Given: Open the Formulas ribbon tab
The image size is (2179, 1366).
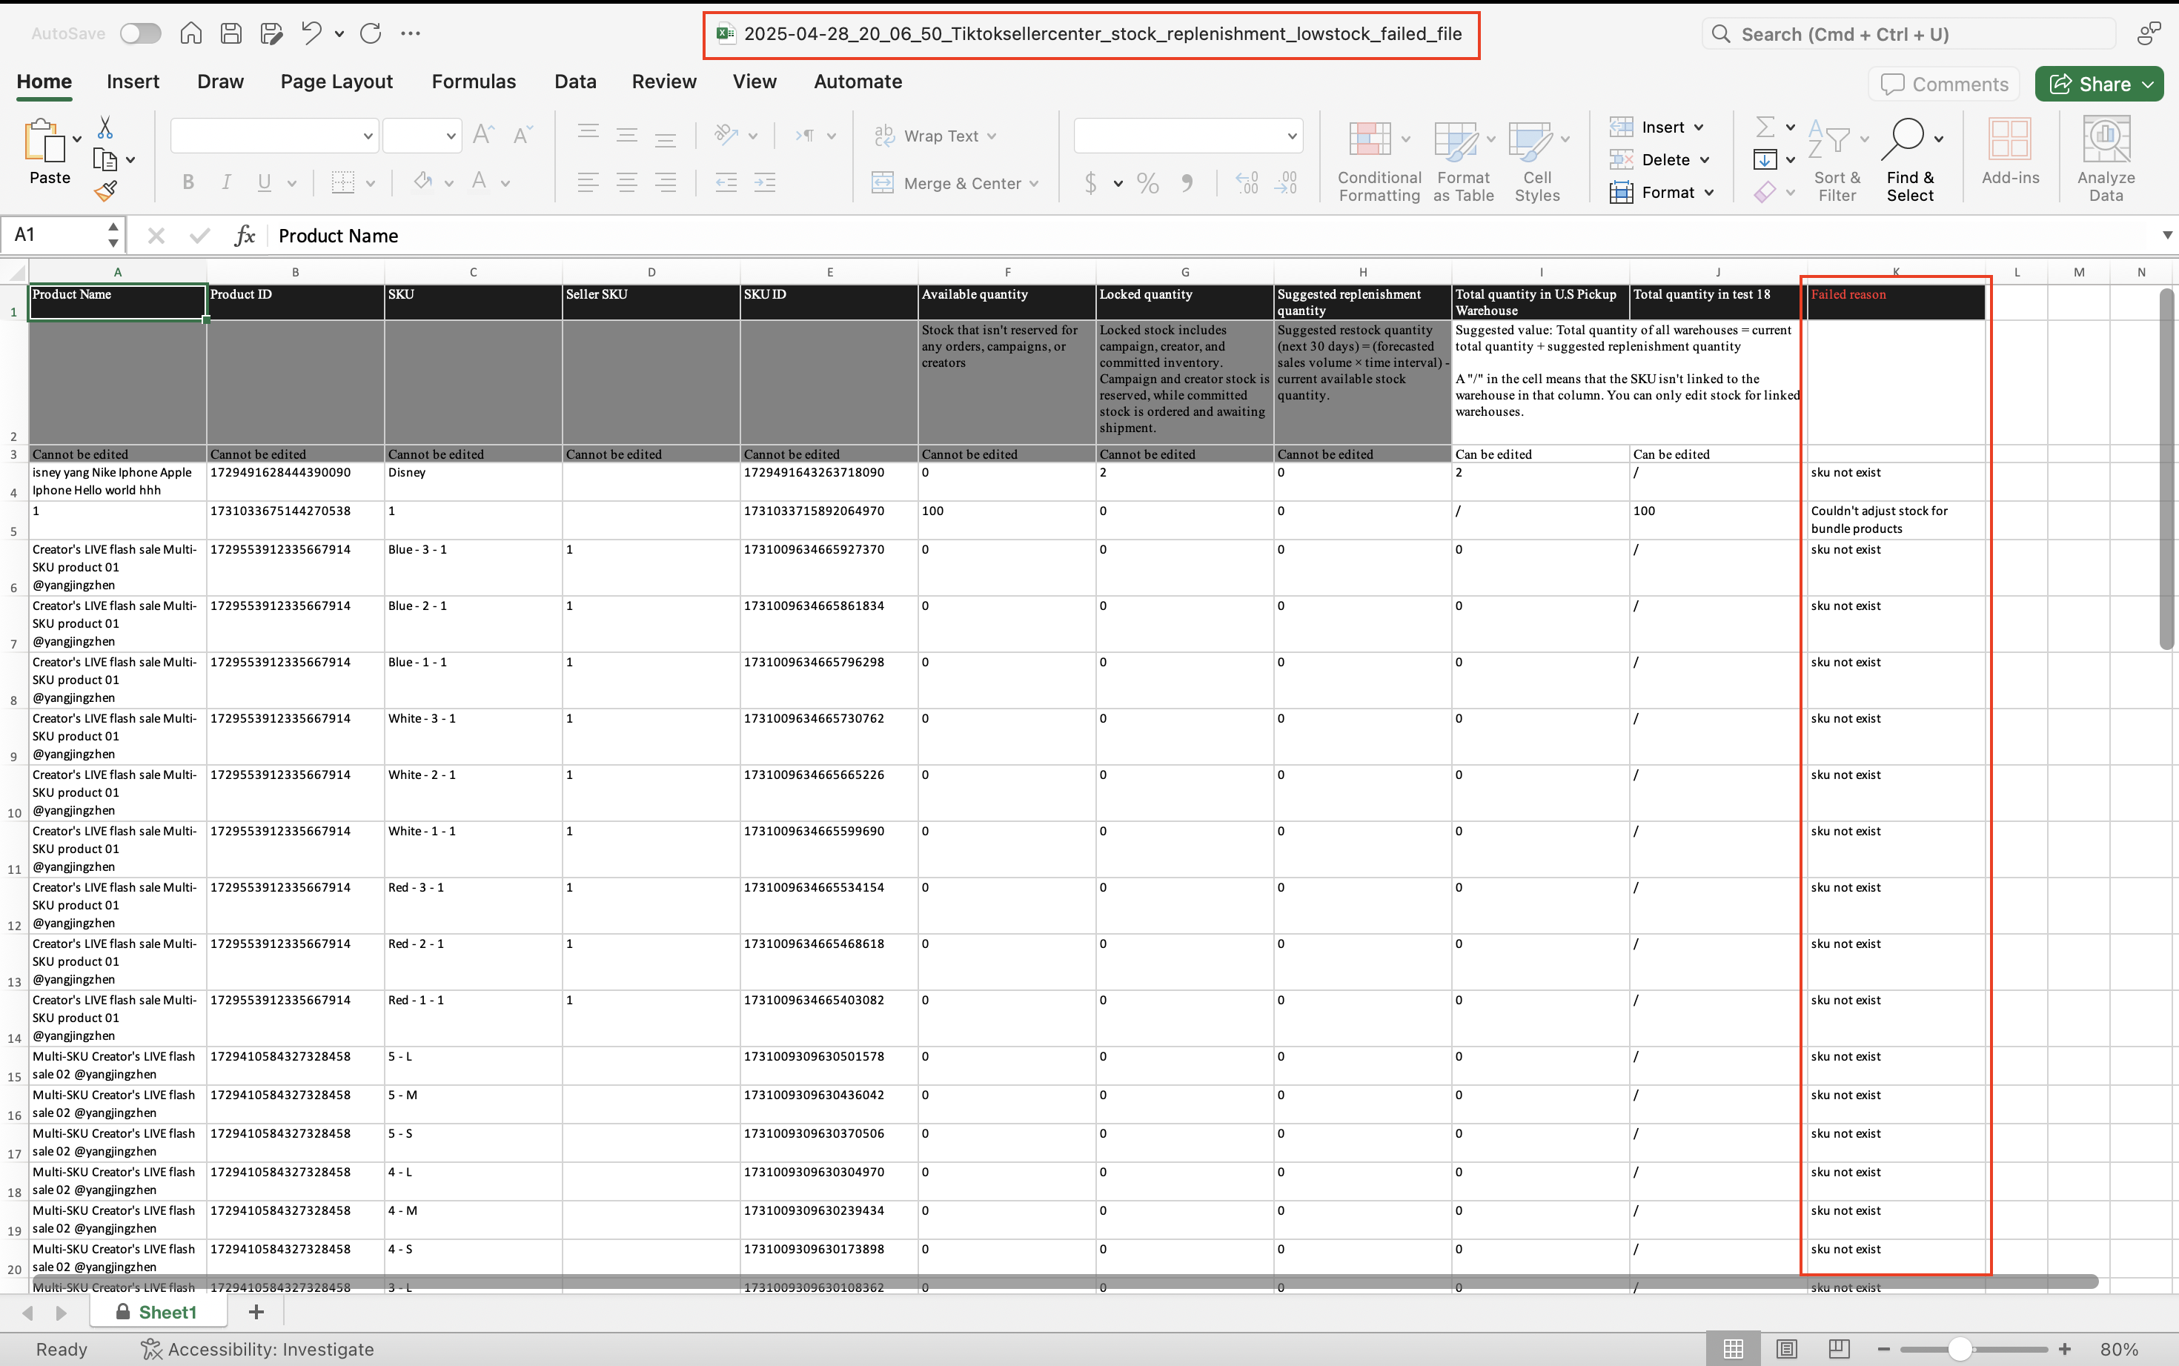Looking at the screenshot, I should click(474, 82).
